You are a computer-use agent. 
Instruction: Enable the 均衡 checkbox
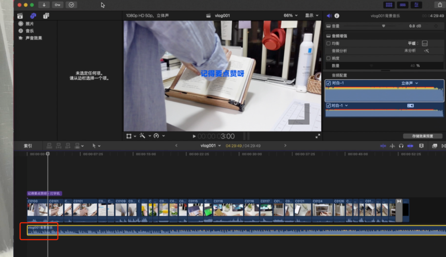click(329, 43)
